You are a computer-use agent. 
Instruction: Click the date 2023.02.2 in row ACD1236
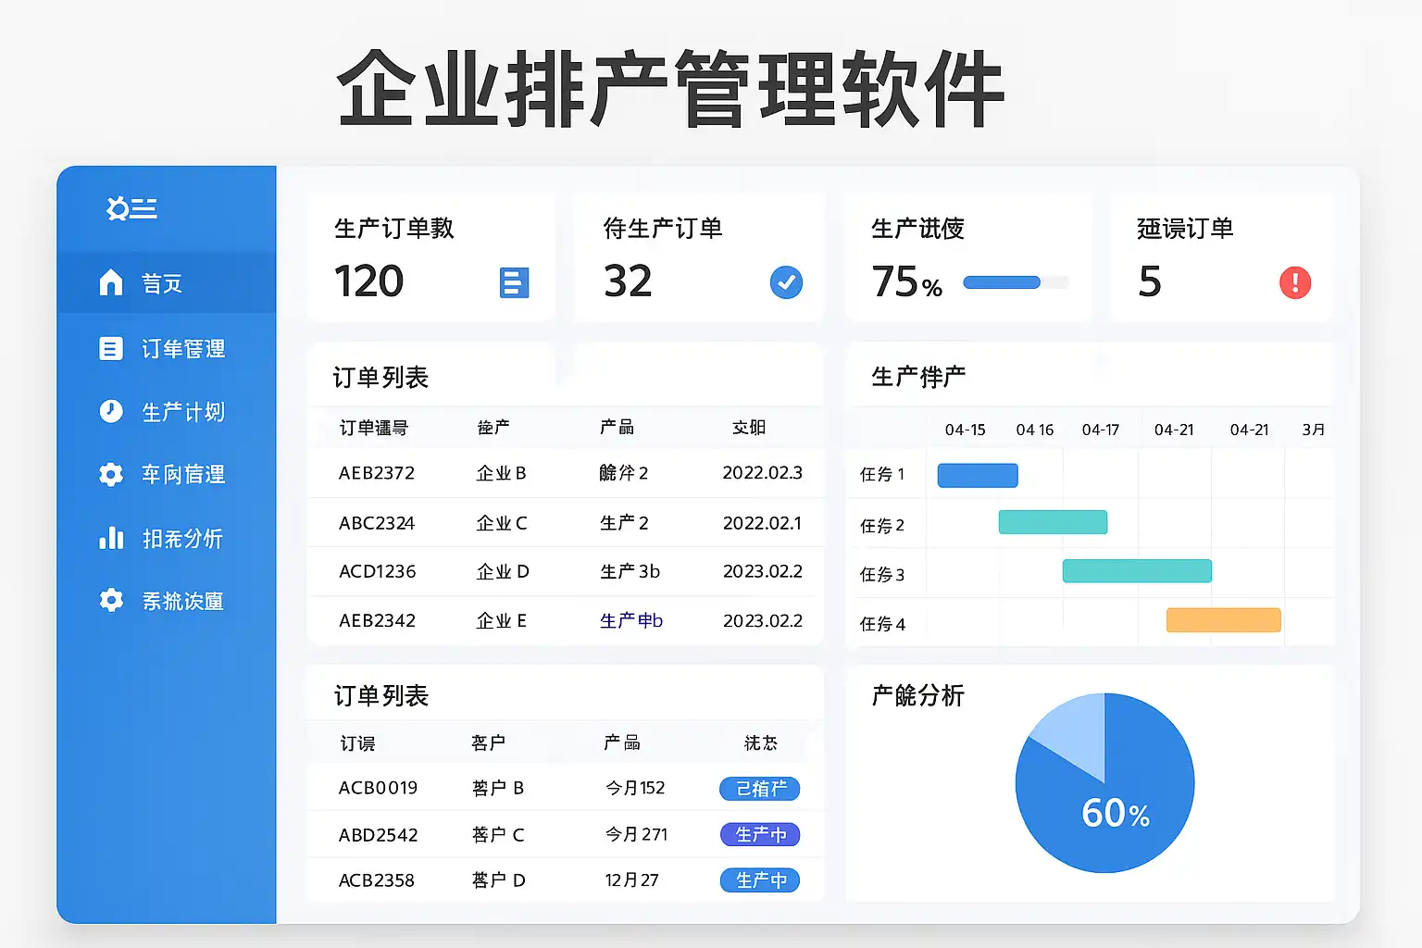point(762,571)
